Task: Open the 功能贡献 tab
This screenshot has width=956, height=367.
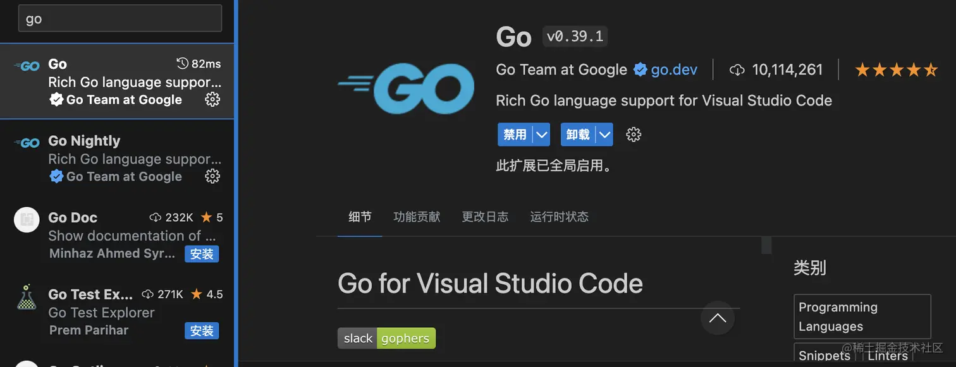Action: pyautogui.click(x=416, y=216)
